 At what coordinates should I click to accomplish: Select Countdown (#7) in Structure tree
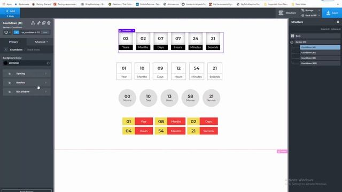pyautogui.click(x=320, y=53)
